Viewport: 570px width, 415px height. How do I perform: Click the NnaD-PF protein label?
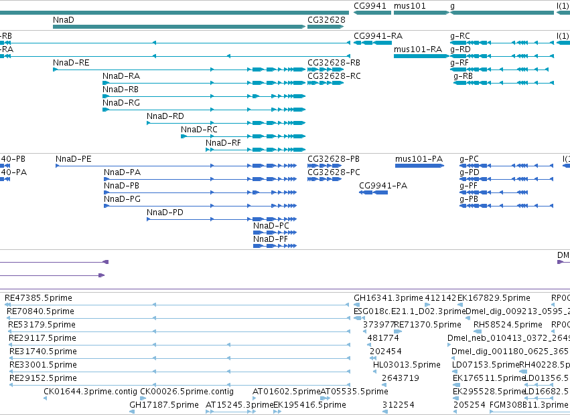point(271,239)
